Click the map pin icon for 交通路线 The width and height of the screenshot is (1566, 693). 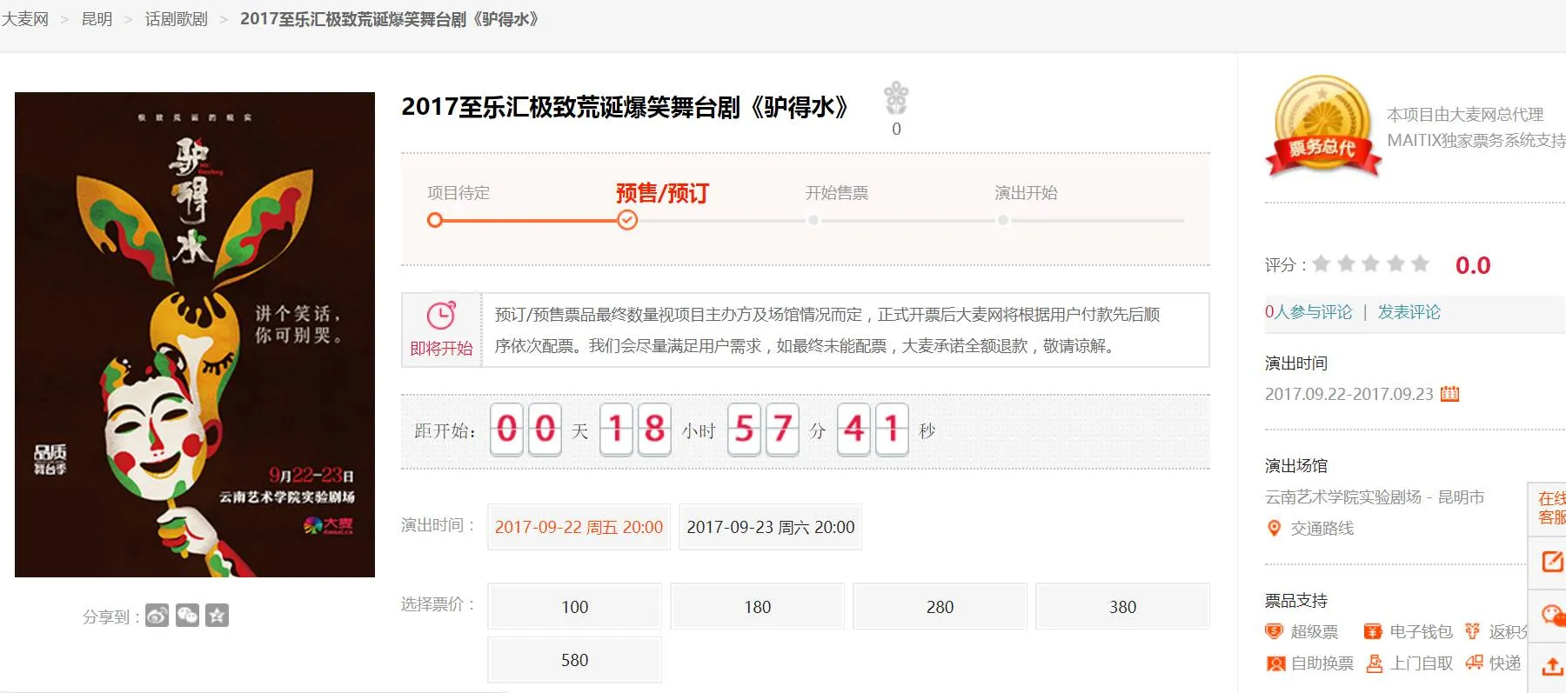point(1275,528)
